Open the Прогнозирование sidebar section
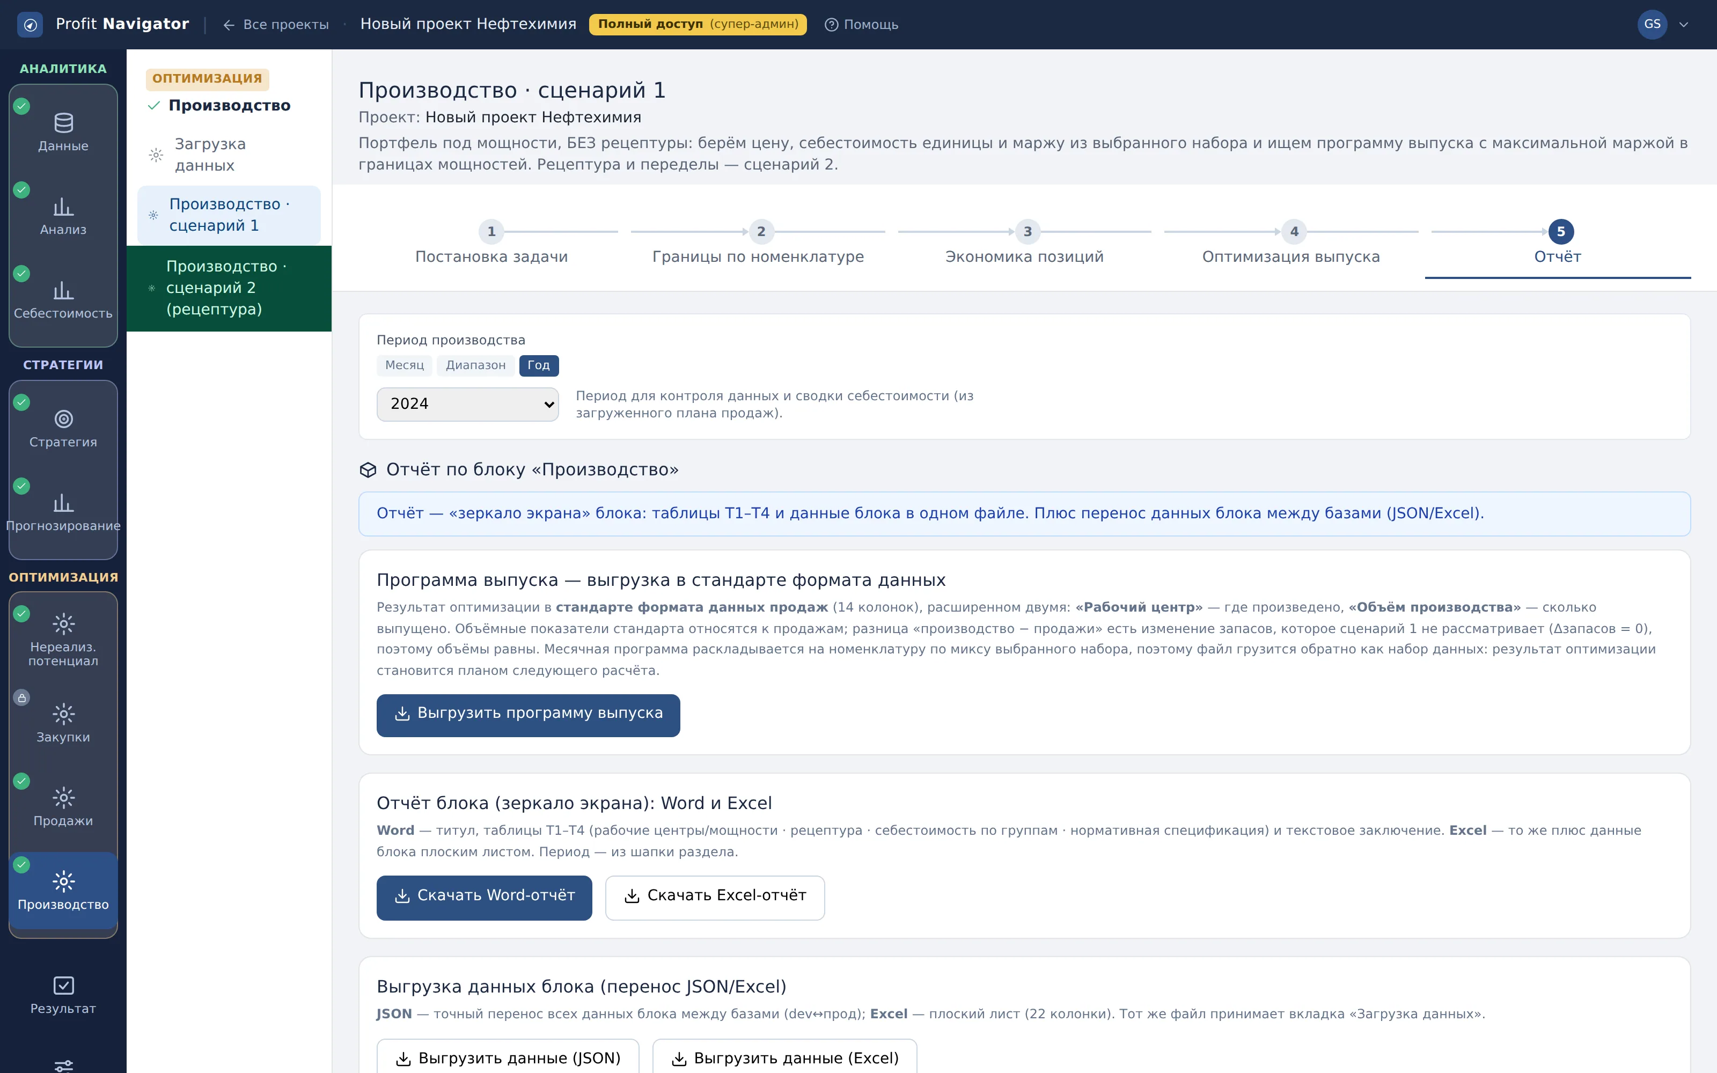Screen dimensions: 1717x1073 pyautogui.click(x=63, y=512)
